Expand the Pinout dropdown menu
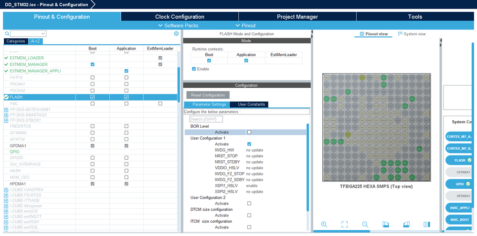Viewport: 477px width, 236px height. [246, 26]
